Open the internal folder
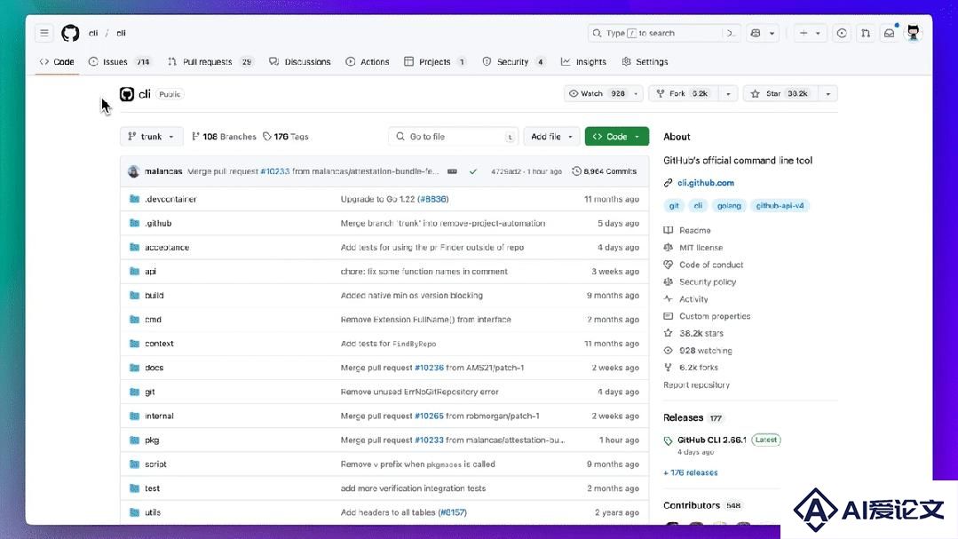Screen dimensions: 958x539 pos(159,416)
